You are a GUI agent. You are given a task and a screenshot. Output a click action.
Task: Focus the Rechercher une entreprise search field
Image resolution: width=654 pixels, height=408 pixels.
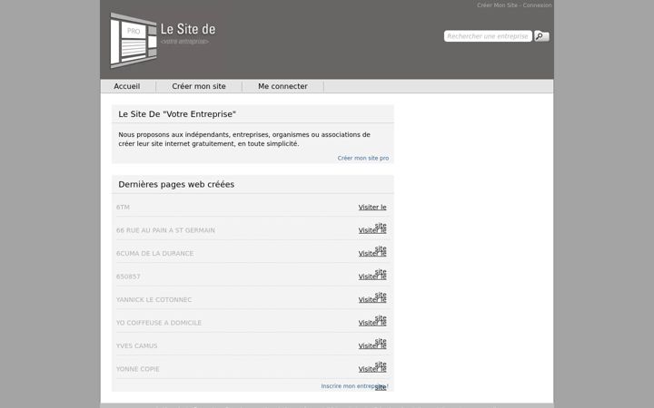coord(488,36)
